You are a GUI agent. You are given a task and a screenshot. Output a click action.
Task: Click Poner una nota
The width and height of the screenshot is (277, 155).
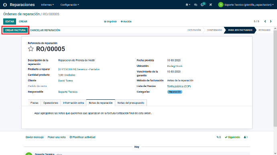coord(57,137)
